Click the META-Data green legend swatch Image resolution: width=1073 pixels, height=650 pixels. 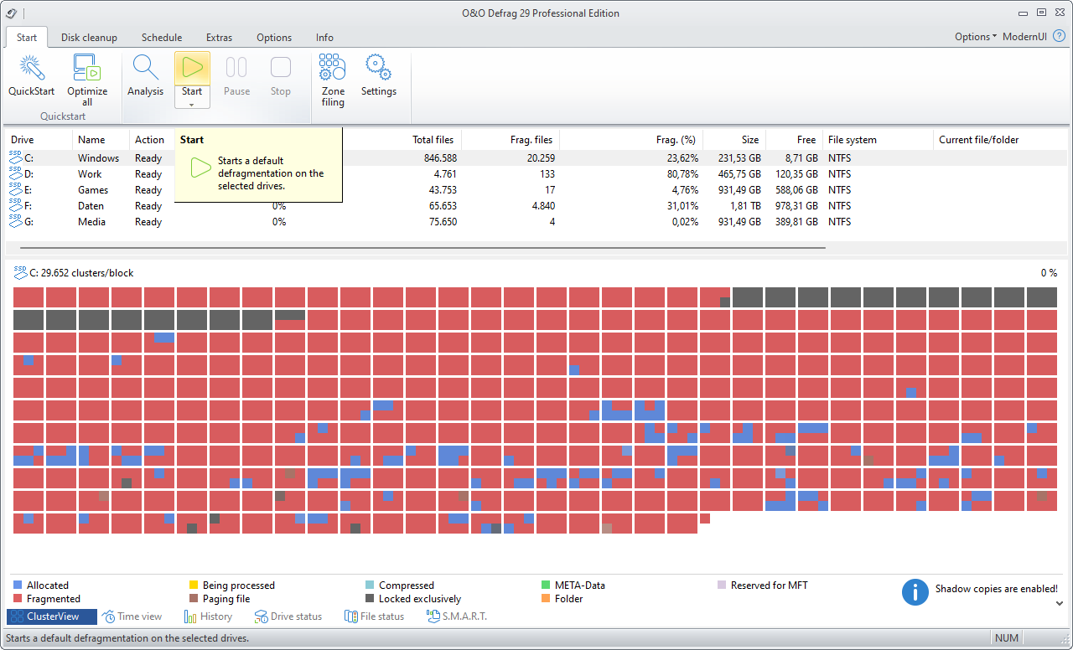(546, 586)
